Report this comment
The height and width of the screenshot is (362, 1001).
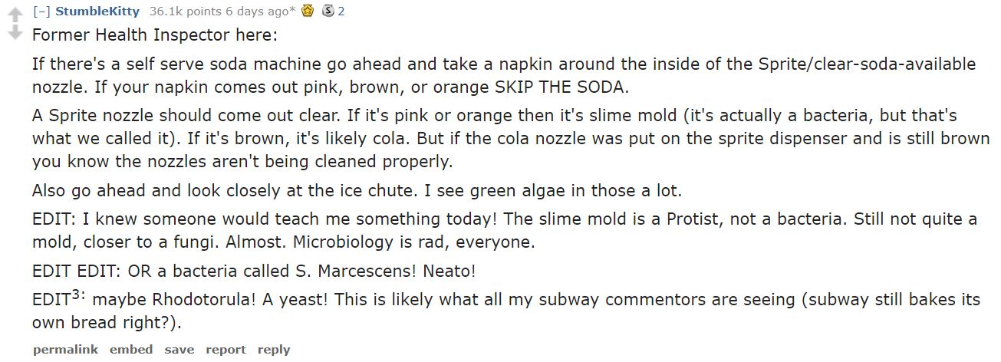pyautogui.click(x=226, y=349)
